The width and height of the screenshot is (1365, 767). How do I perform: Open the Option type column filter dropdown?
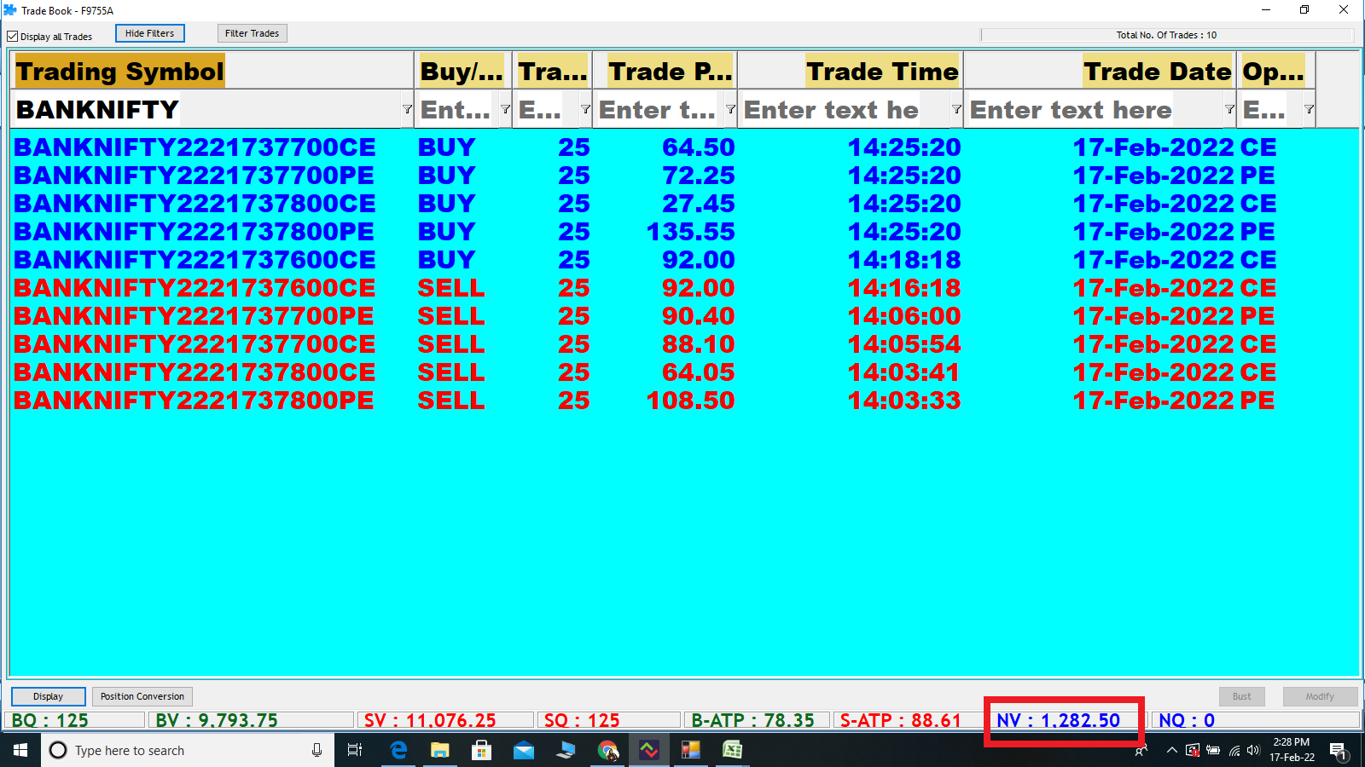pyautogui.click(x=1309, y=109)
